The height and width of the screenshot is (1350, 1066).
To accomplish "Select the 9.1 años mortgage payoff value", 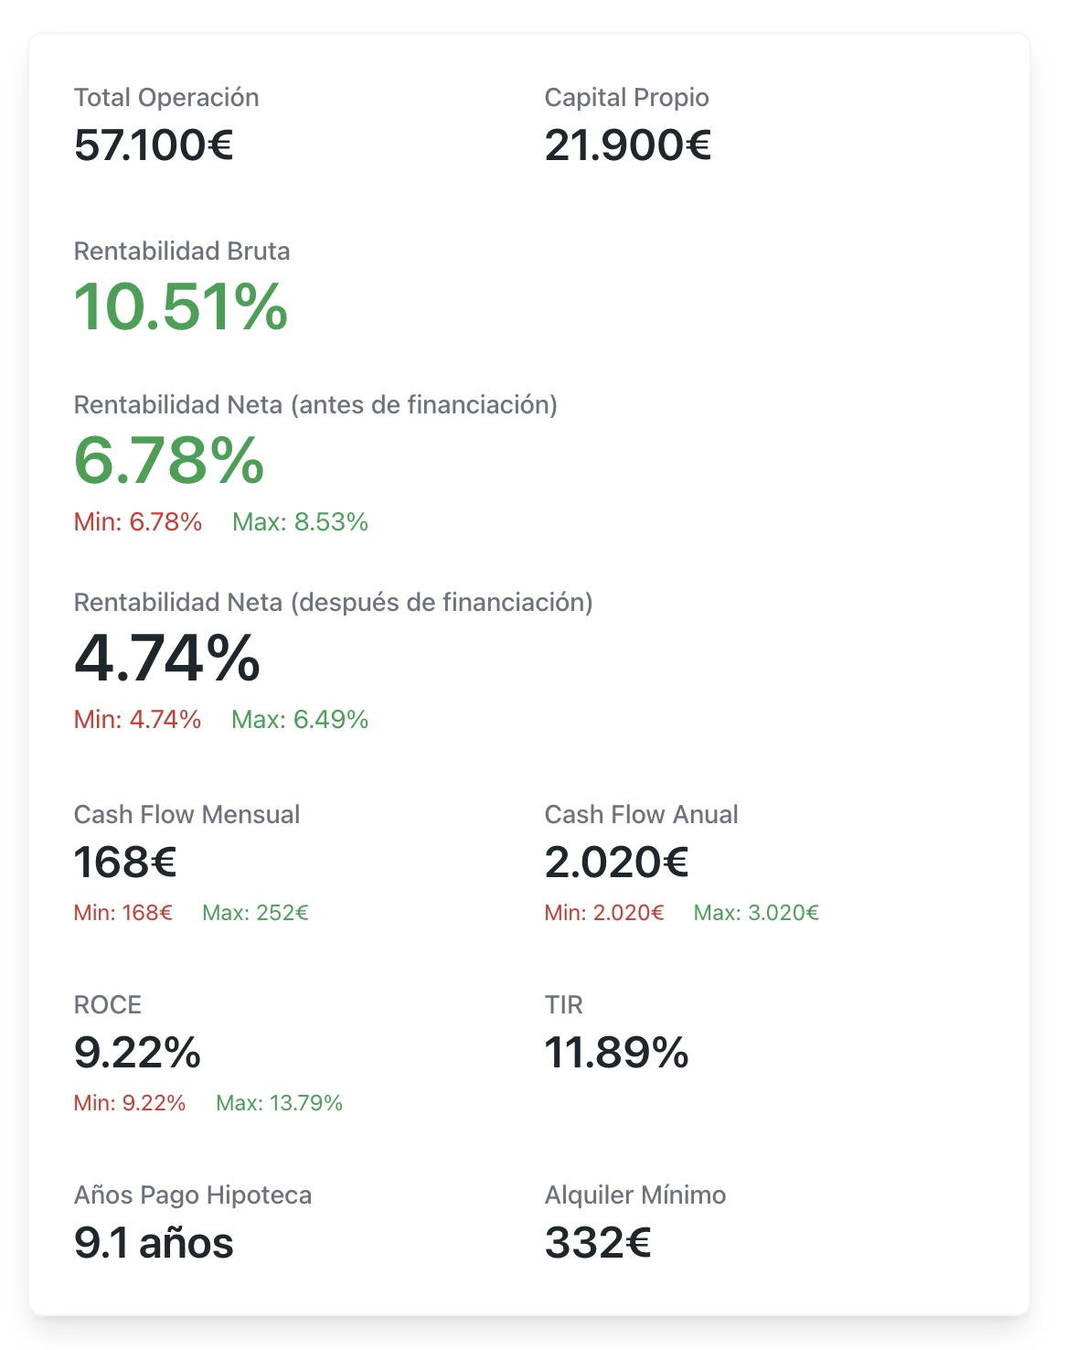I will [154, 1243].
